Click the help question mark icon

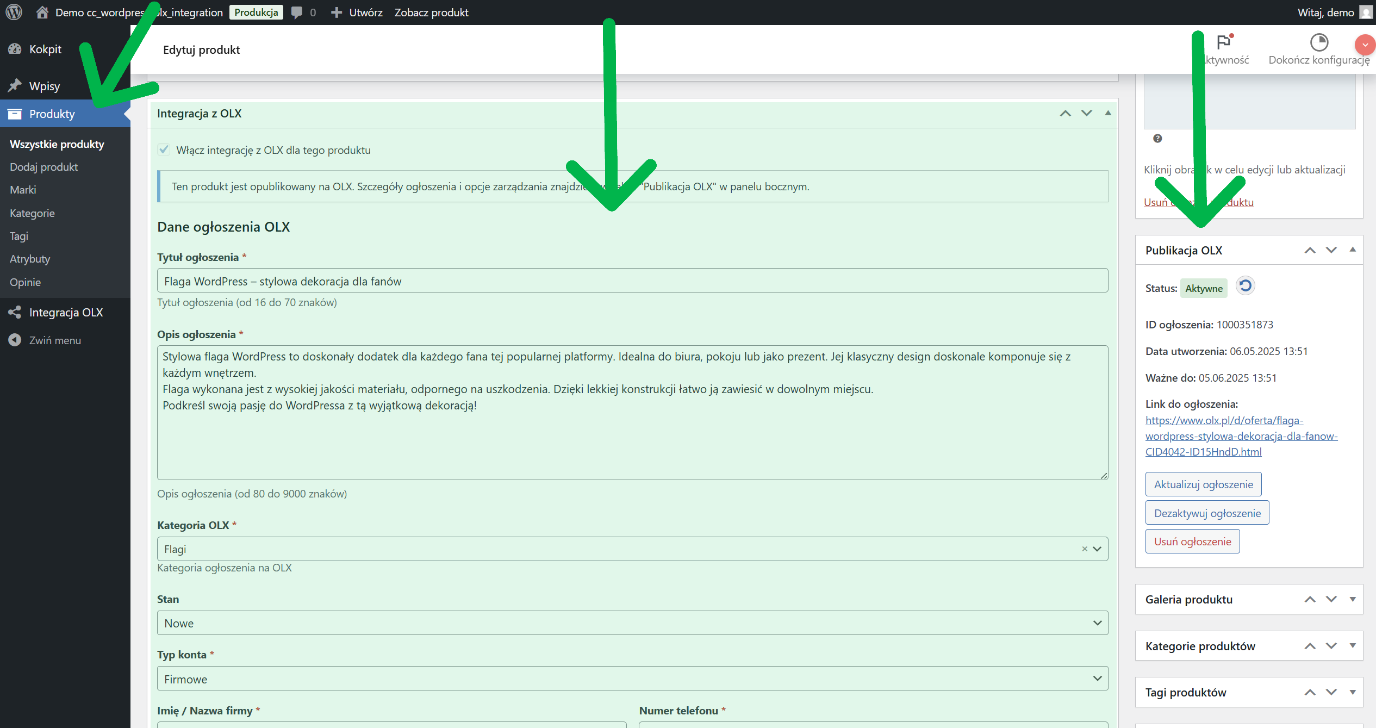coord(1157,139)
